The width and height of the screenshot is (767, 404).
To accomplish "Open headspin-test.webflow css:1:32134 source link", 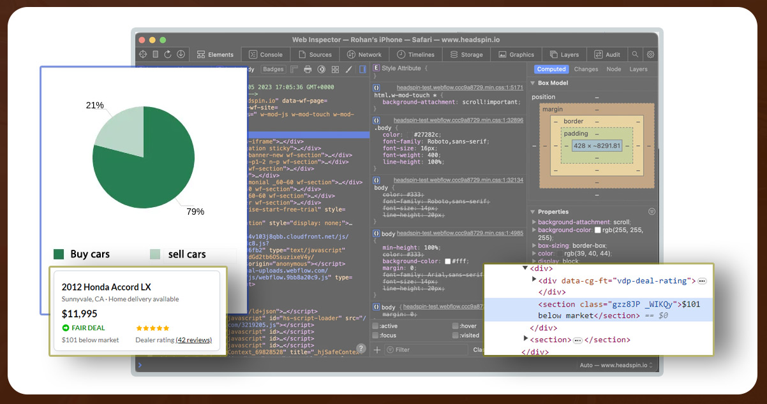I will tap(458, 180).
